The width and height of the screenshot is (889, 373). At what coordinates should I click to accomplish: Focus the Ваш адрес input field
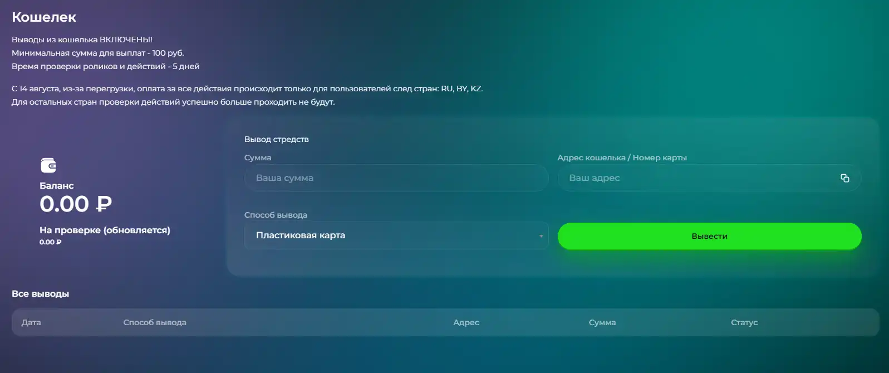pyautogui.click(x=709, y=178)
